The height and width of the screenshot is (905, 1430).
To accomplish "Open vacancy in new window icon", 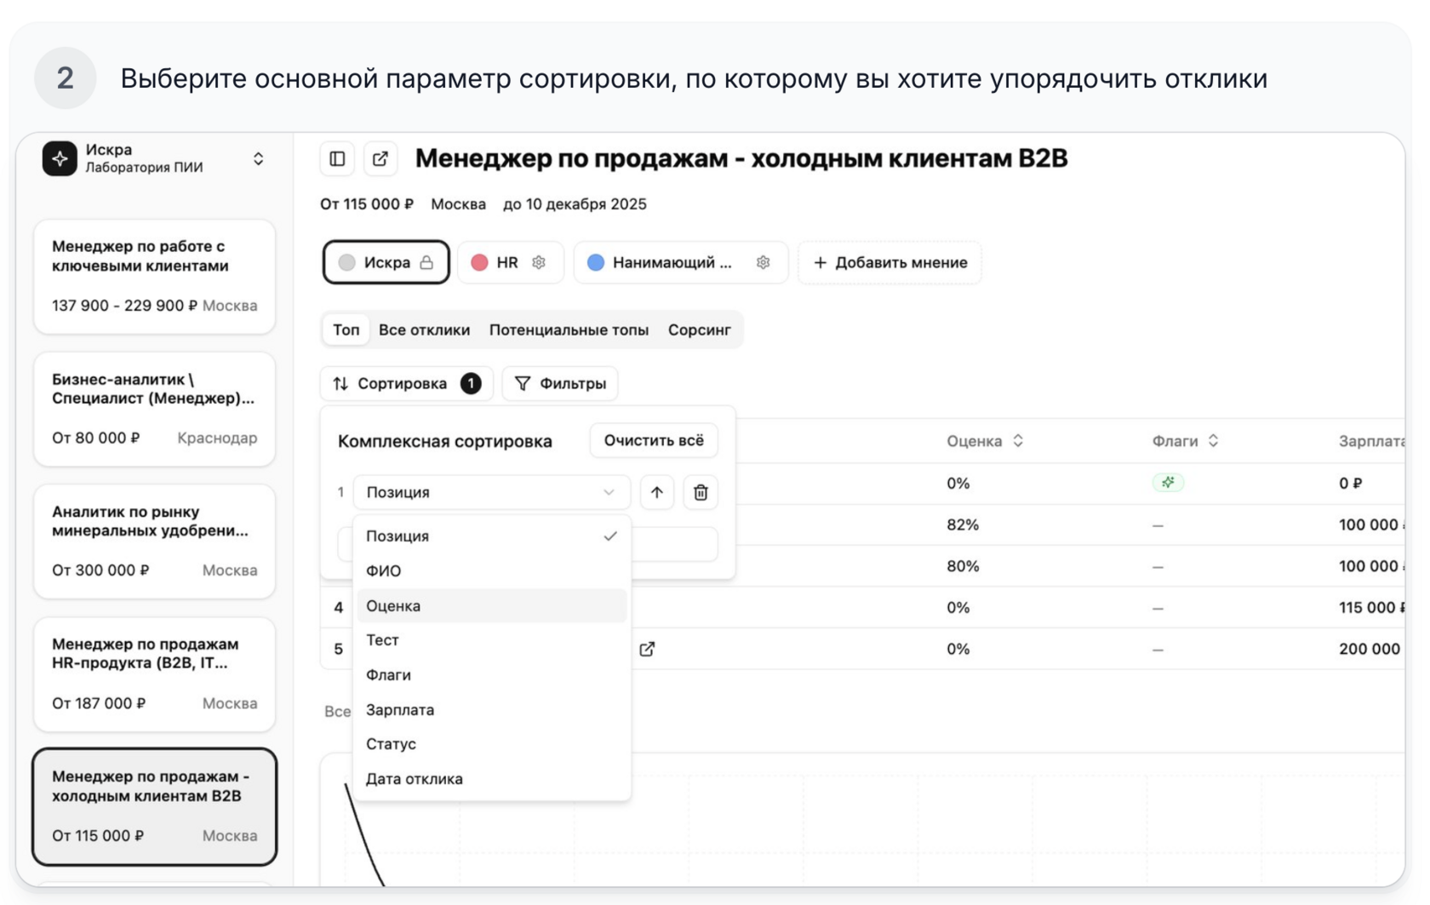I will pos(380,159).
